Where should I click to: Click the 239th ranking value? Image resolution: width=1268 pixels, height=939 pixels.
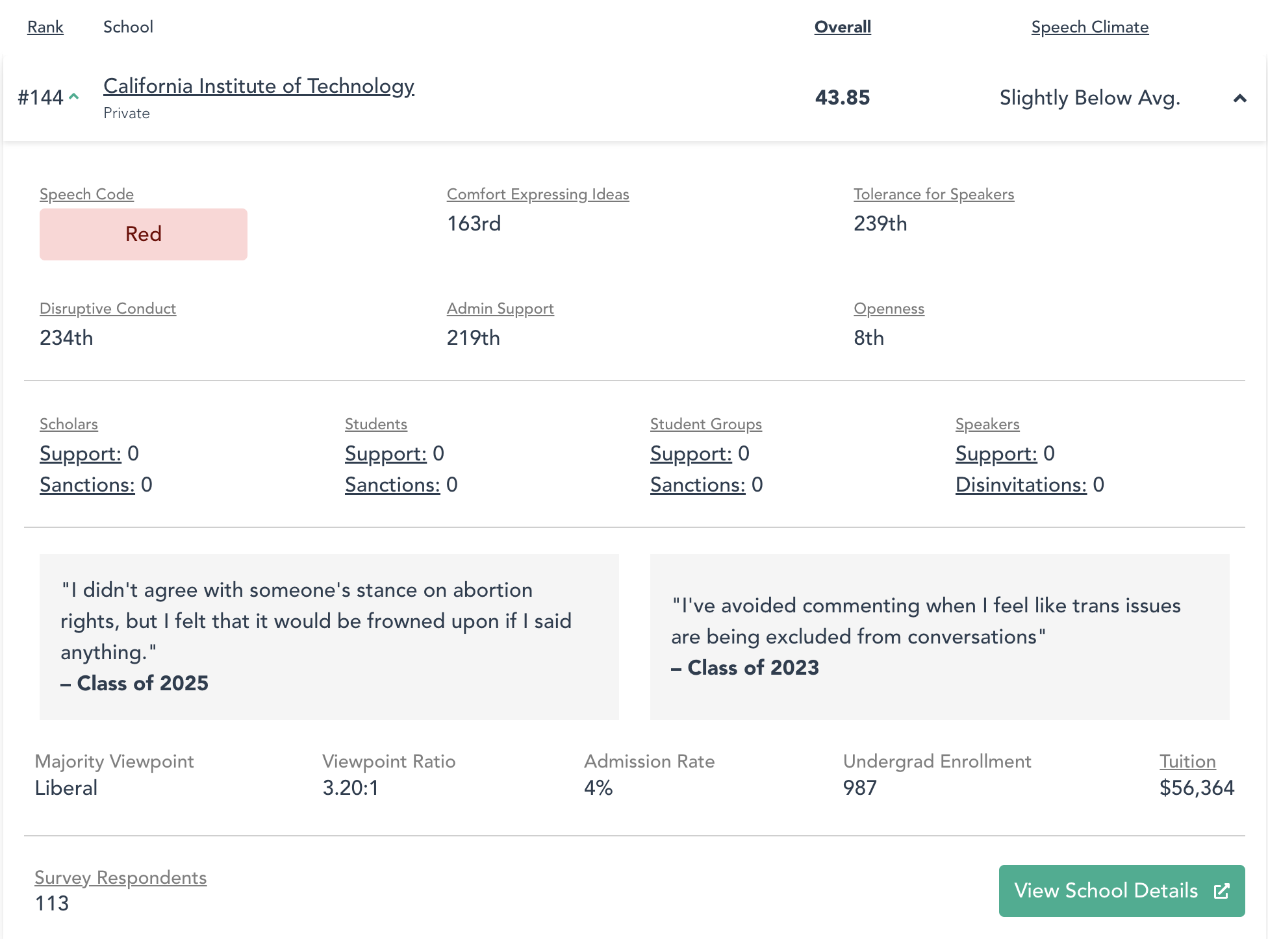880,223
